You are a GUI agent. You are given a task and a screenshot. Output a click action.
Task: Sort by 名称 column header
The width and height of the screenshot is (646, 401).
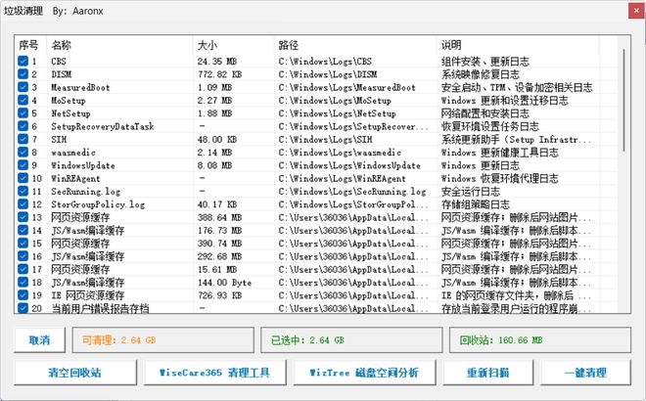coord(119,45)
